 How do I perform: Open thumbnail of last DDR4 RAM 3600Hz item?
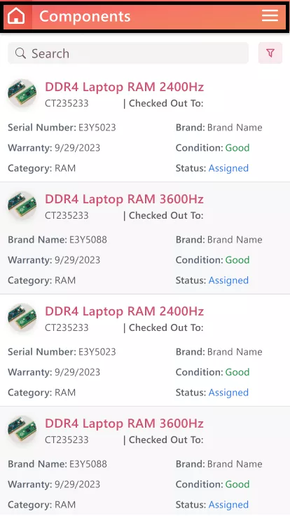22,430
